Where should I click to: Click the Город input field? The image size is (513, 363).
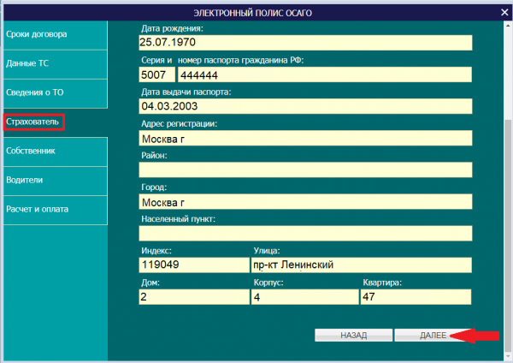coord(305,201)
